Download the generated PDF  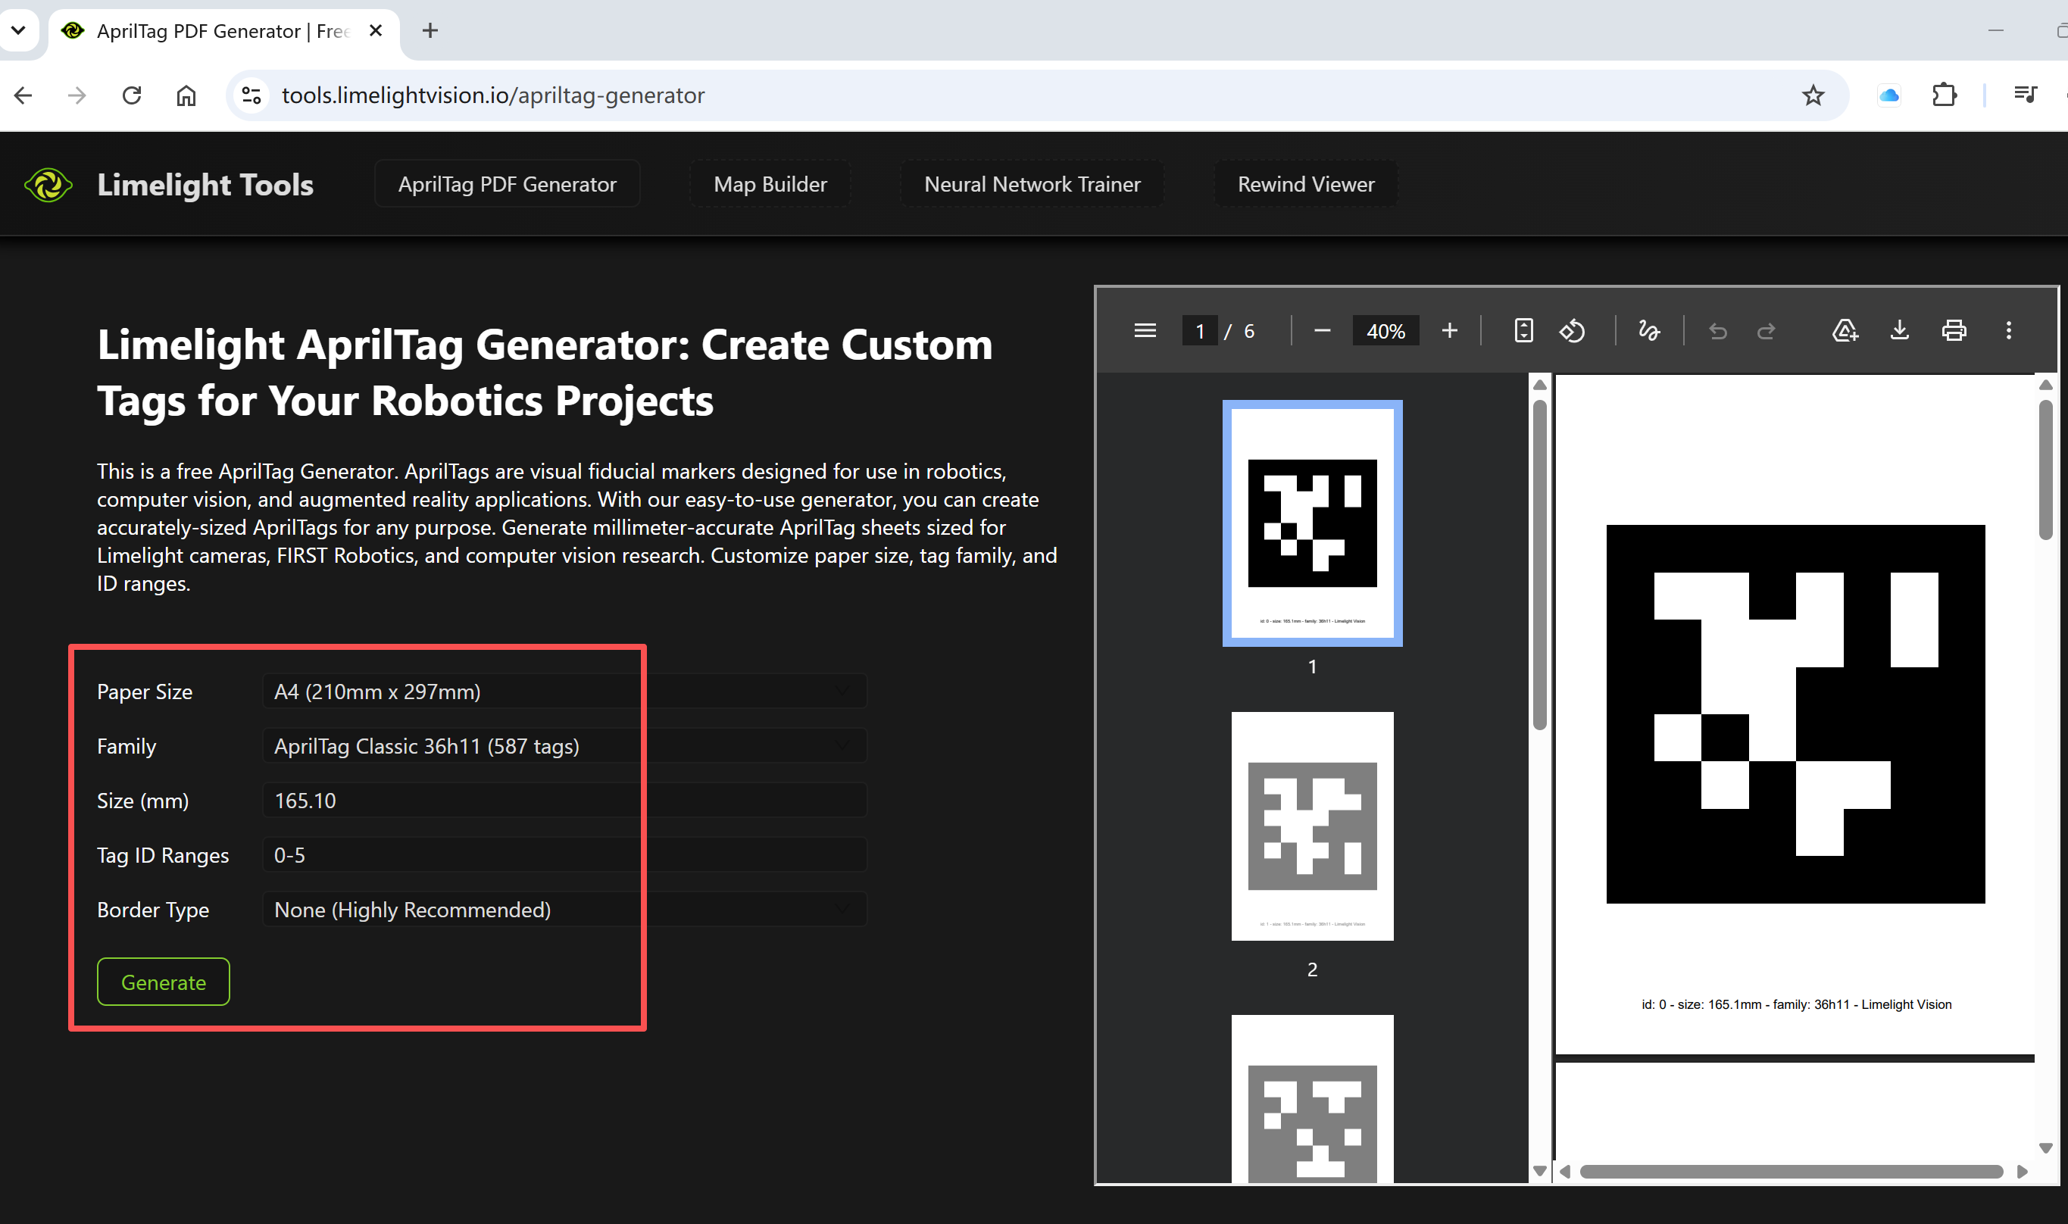pyautogui.click(x=1899, y=331)
